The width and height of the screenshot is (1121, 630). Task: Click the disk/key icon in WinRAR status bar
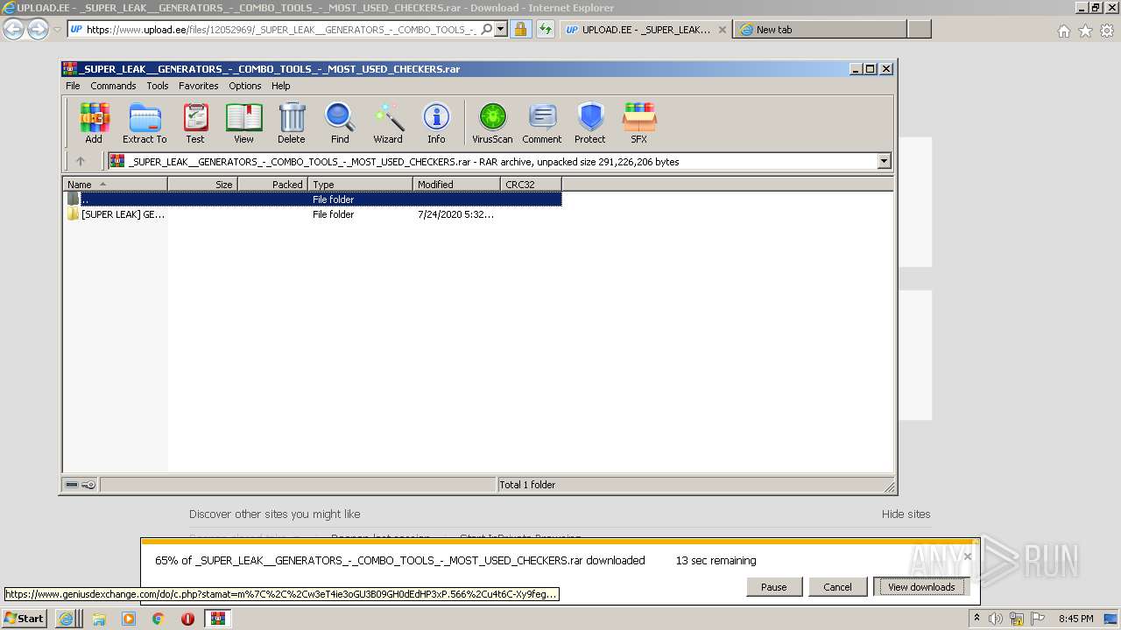pyautogui.click(x=81, y=485)
